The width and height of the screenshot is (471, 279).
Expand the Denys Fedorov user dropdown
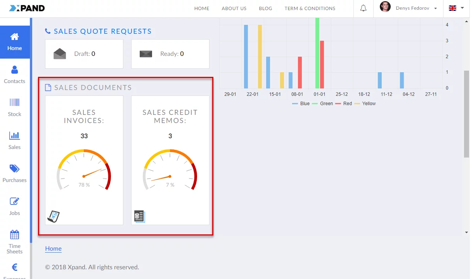click(409, 8)
